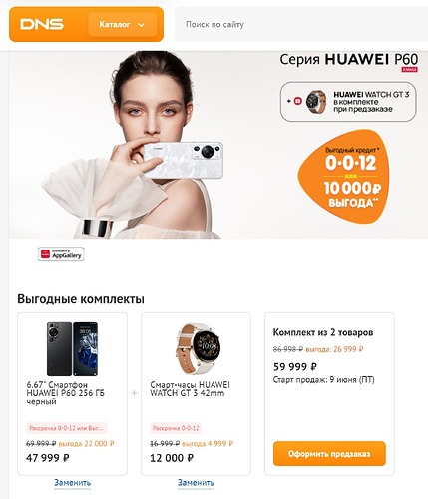Click the Рассрочка 0-0-12 или Выг... tag
The width and height of the screenshot is (428, 499).
pyautogui.click(x=67, y=428)
